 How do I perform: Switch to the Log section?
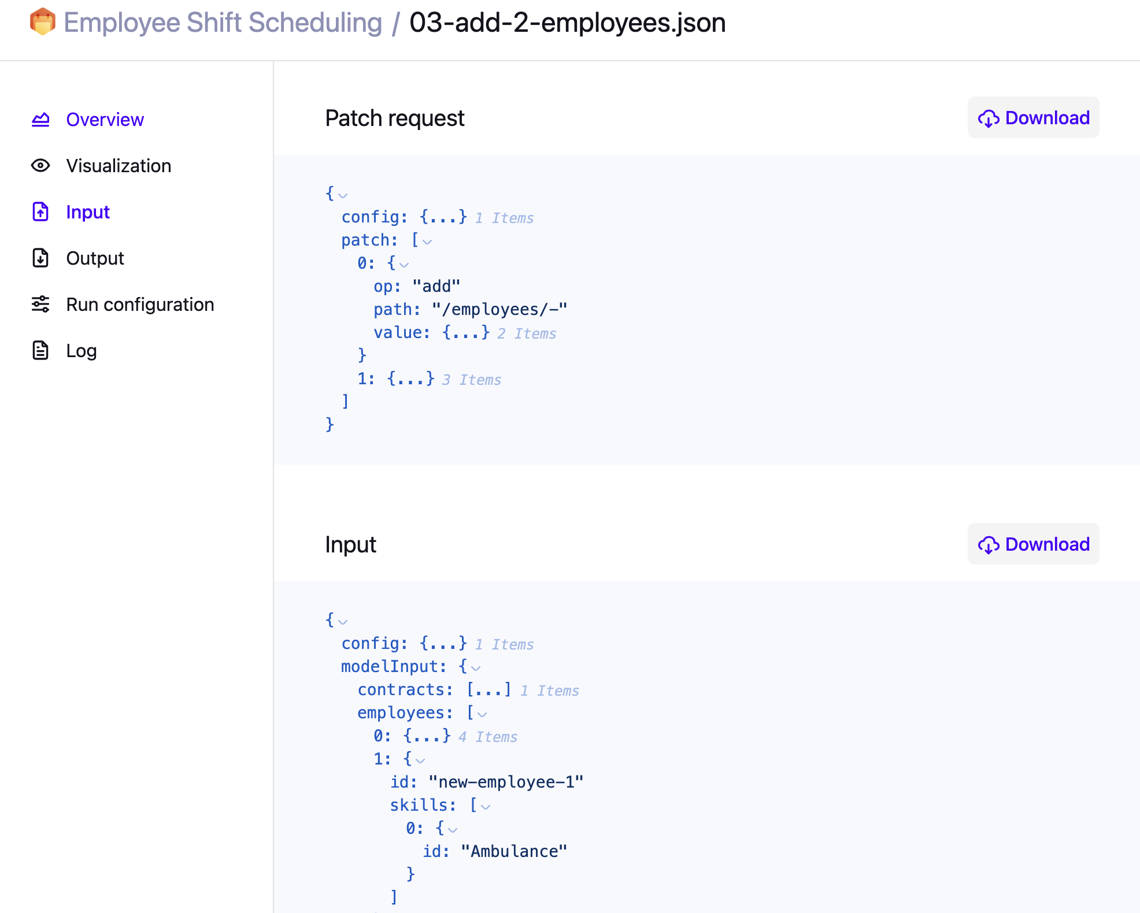(x=81, y=350)
